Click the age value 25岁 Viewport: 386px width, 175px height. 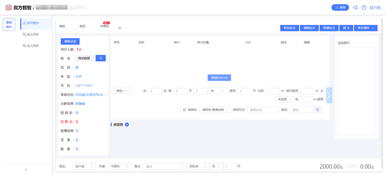coord(79,76)
